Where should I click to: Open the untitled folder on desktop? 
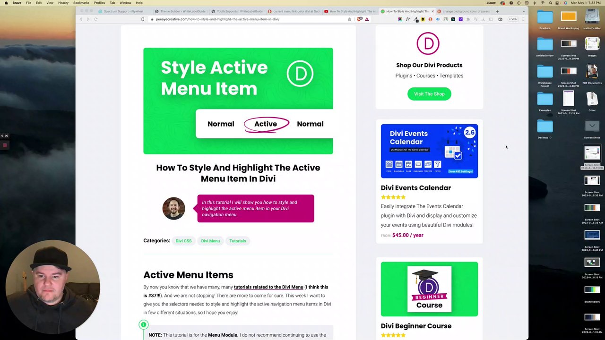pyautogui.click(x=544, y=45)
